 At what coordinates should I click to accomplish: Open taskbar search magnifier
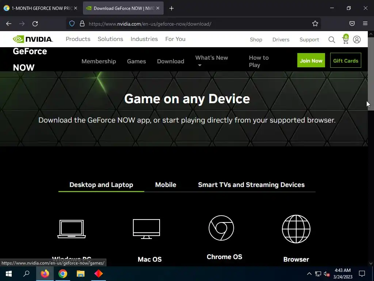click(x=26, y=274)
